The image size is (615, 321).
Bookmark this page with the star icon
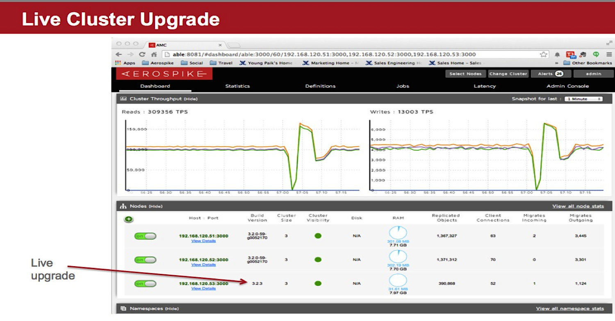(544, 54)
